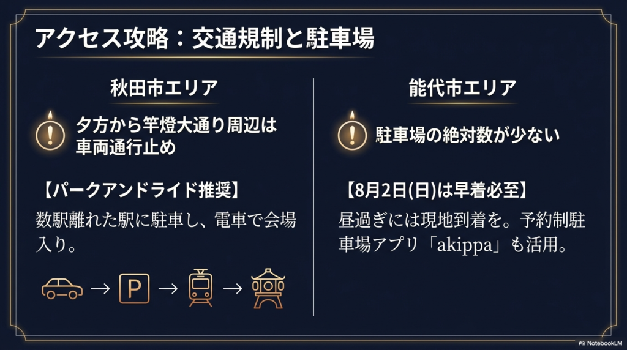Click the slide title アクセス攻略：交通規制と駐車場
This screenshot has height=350, width=627.
(x=204, y=38)
